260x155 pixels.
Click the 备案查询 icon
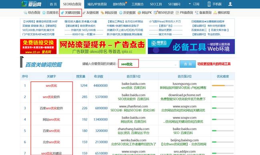[197, 13]
